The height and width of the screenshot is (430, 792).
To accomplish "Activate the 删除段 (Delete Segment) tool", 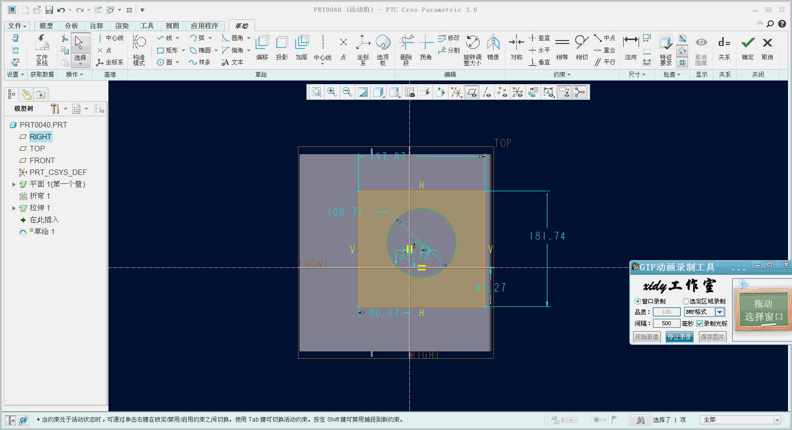I will click(x=406, y=49).
